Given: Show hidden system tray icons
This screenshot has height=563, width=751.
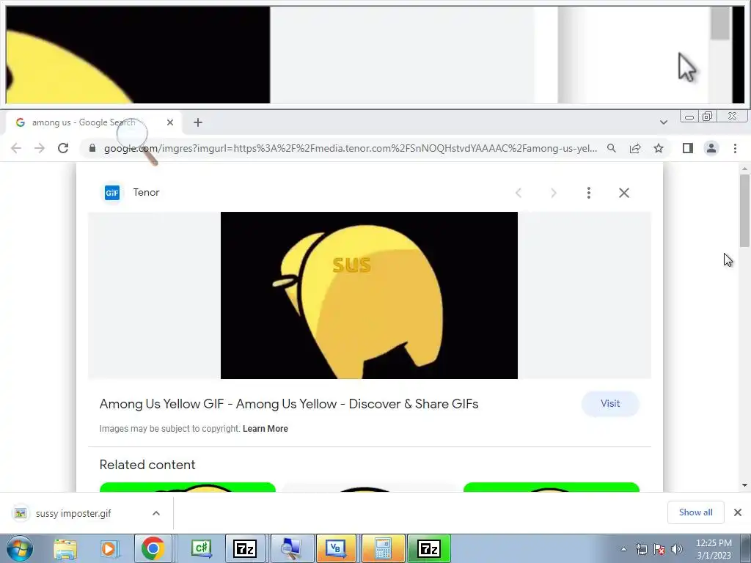Looking at the screenshot, I should [x=623, y=549].
